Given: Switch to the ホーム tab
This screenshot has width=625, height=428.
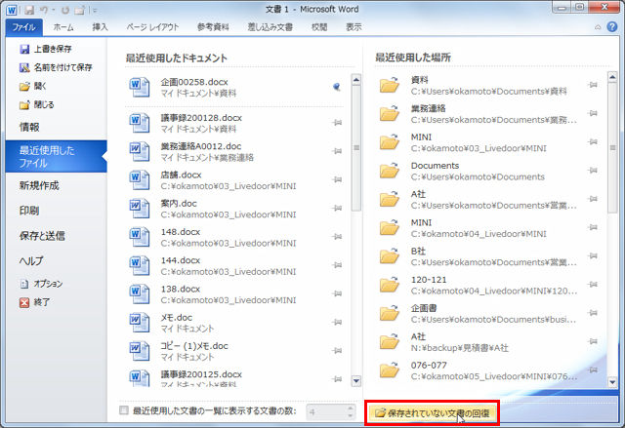Looking at the screenshot, I should click(x=63, y=27).
